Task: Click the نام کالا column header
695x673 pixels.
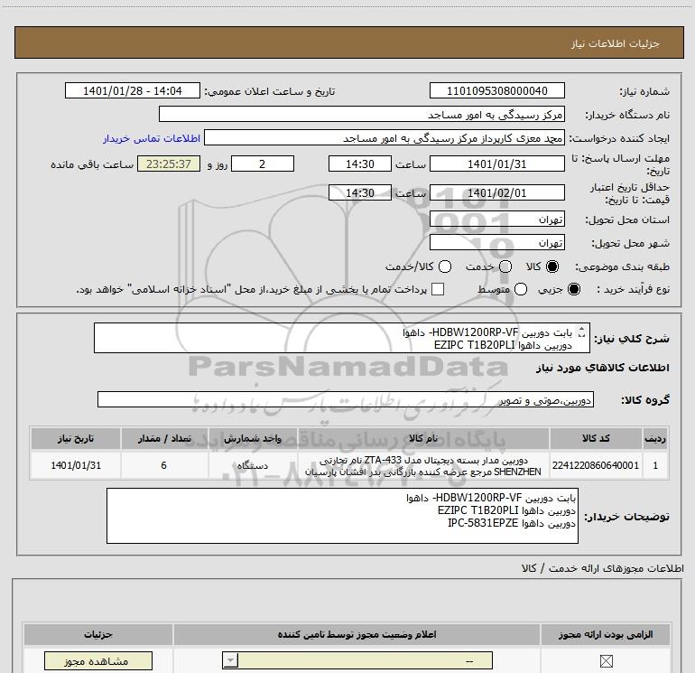Action: click(x=423, y=439)
